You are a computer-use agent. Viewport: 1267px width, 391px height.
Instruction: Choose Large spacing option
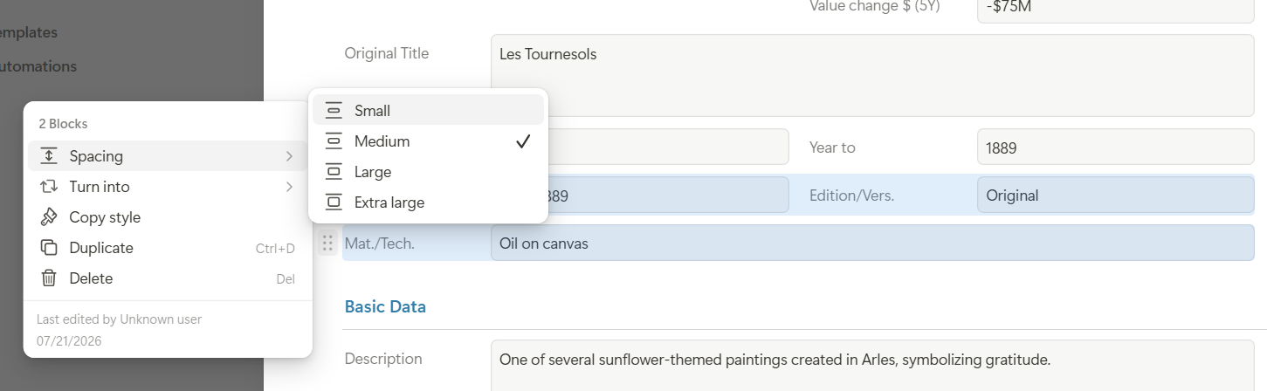(x=428, y=172)
